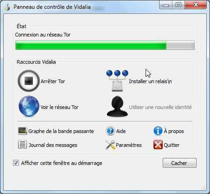
Task: Open the Tor network globe icon
Action: pyautogui.click(x=29, y=106)
